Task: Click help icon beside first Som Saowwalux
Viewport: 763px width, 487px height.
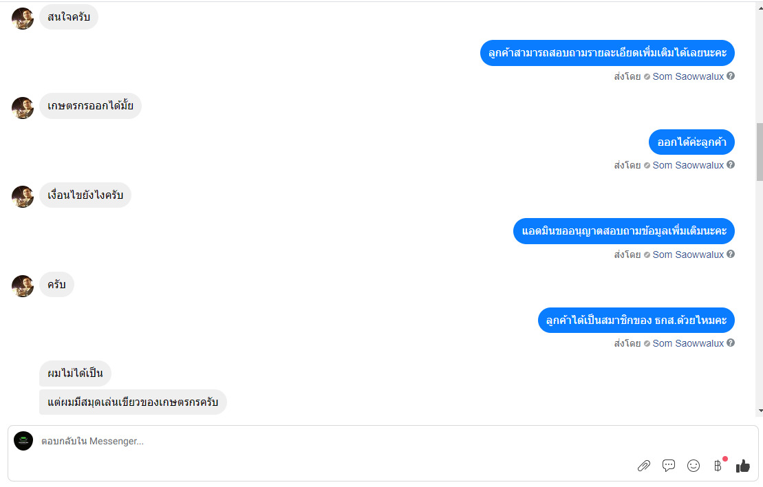Action: pos(731,76)
